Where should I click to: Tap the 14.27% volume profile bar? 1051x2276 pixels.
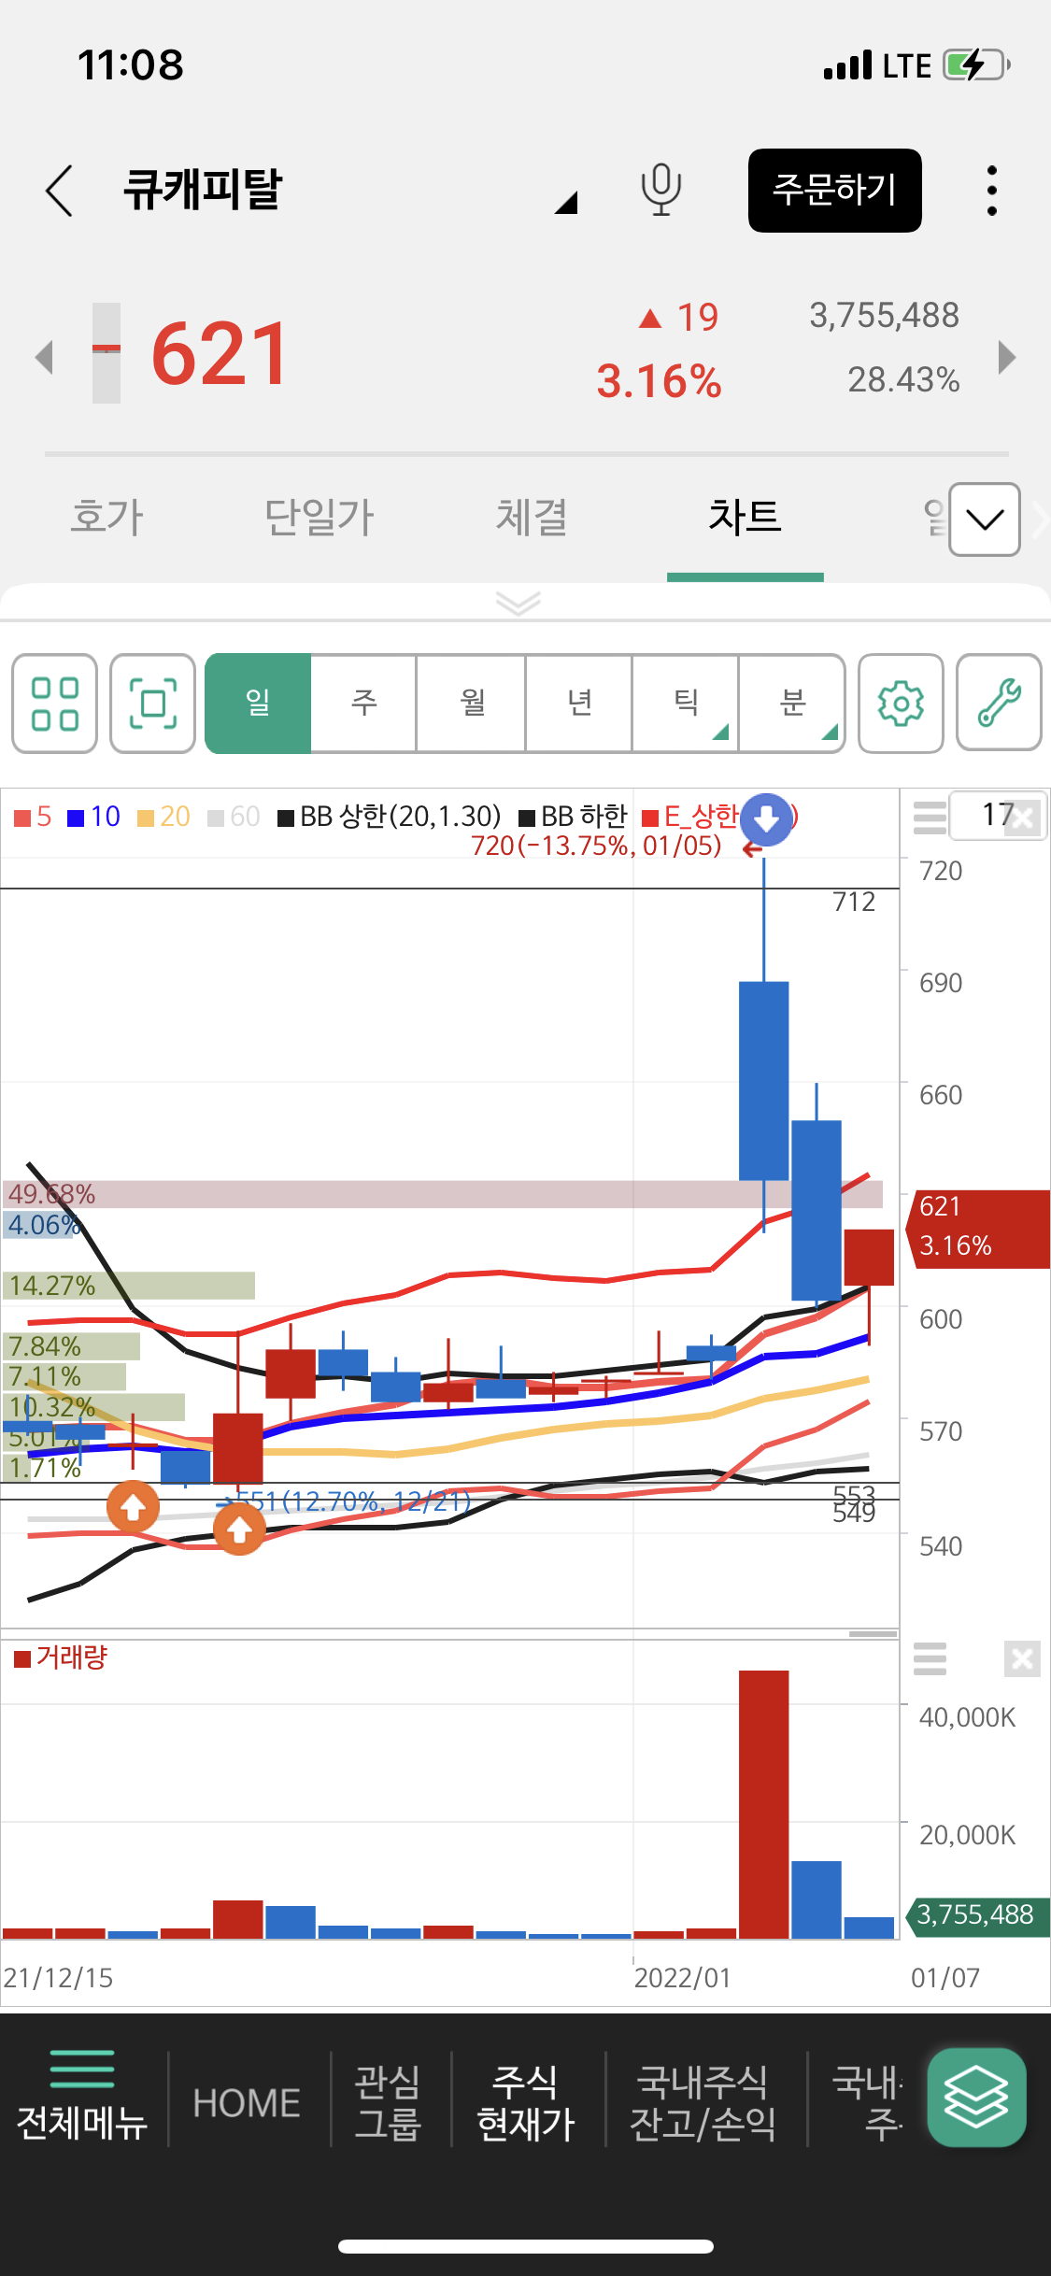tap(129, 1286)
